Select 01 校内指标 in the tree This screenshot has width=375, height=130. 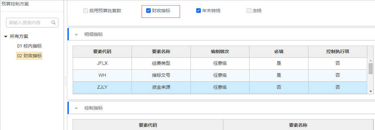pyautogui.click(x=29, y=46)
